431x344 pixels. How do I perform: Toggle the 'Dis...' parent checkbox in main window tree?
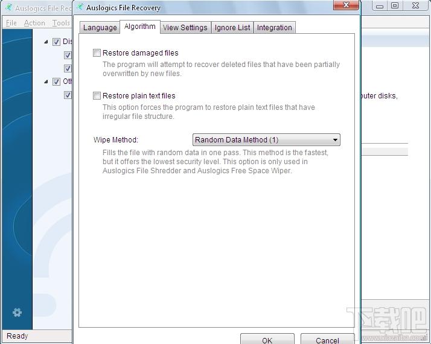(x=56, y=42)
